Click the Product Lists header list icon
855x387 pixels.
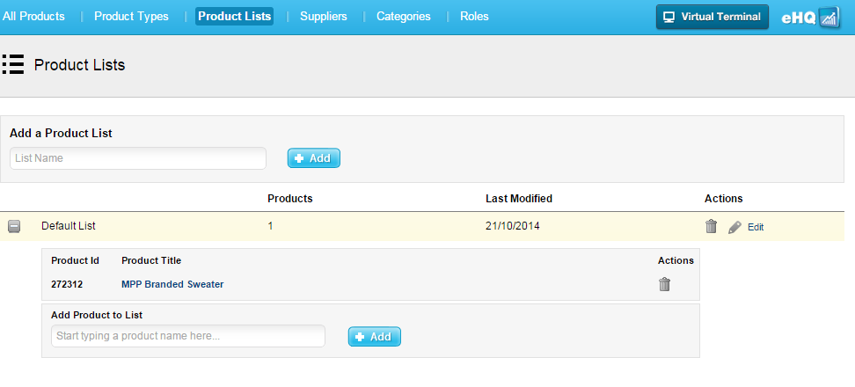[x=13, y=64]
